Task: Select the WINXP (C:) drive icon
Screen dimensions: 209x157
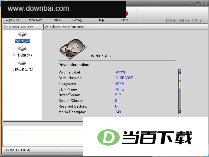Action: [x=22, y=34]
